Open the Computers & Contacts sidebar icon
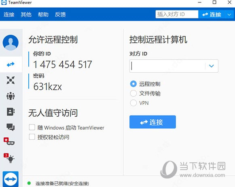Viewport: 235px width, 187px height. 11,111
